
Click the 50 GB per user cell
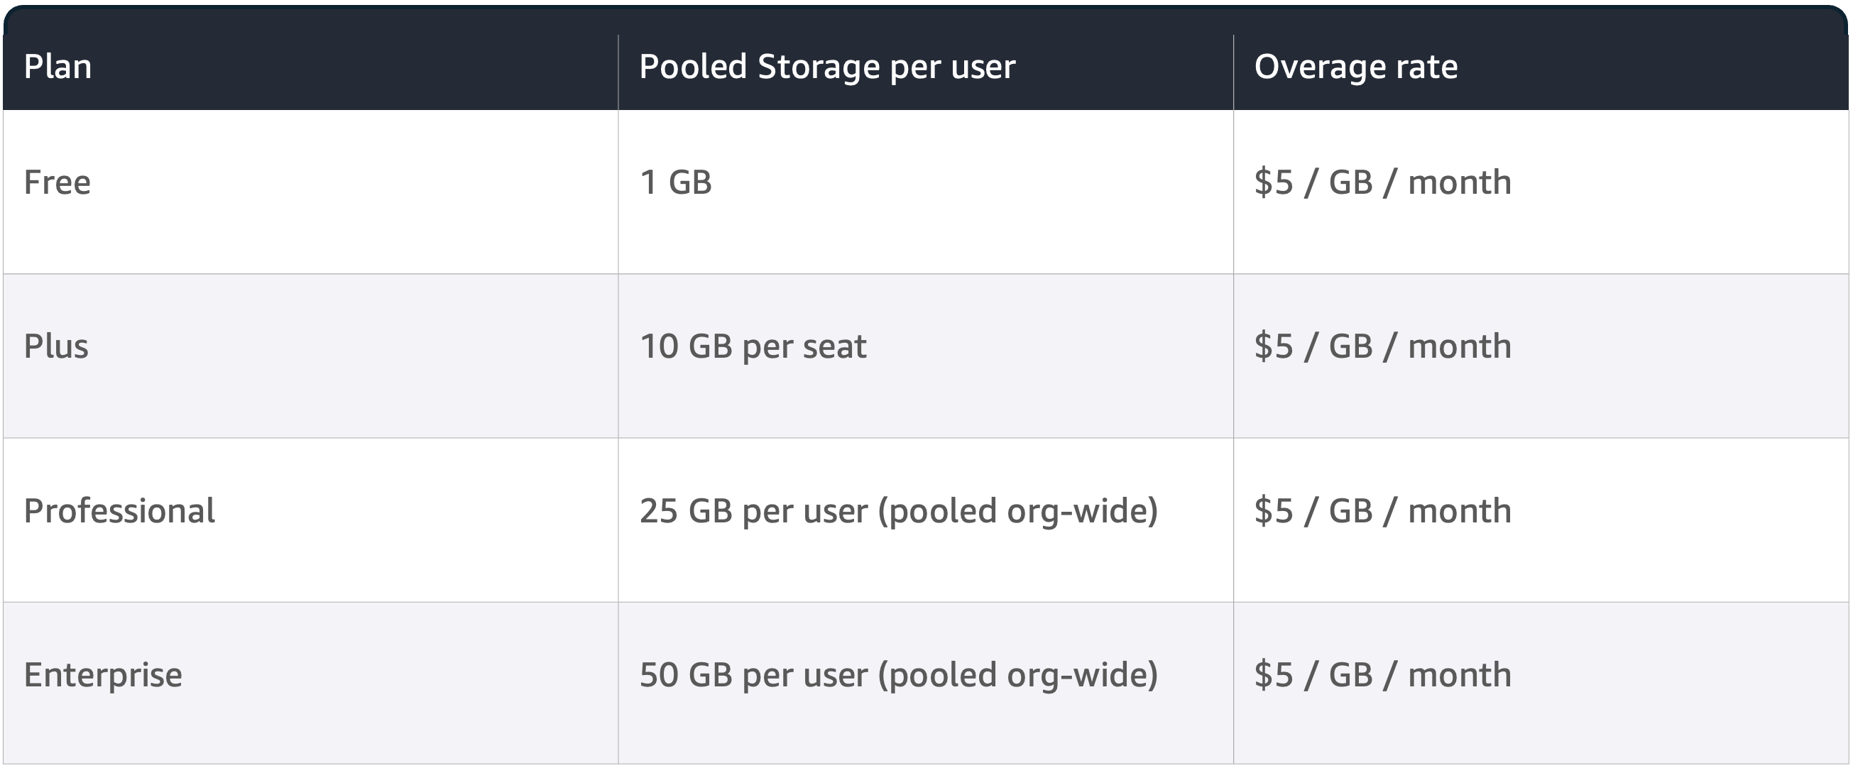click(897, 674)
